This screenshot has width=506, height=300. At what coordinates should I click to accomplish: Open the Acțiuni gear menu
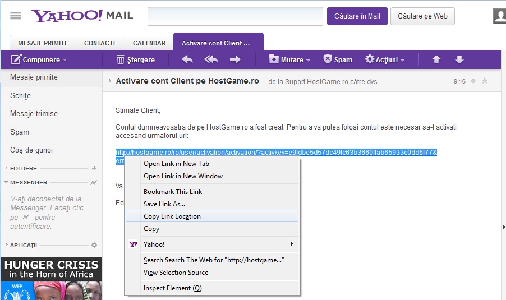click(385, 59)
